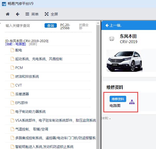This screenshot has width=156, height=149.
Task: Click document icon beside VSA系统部件 row
Action: 12,120
